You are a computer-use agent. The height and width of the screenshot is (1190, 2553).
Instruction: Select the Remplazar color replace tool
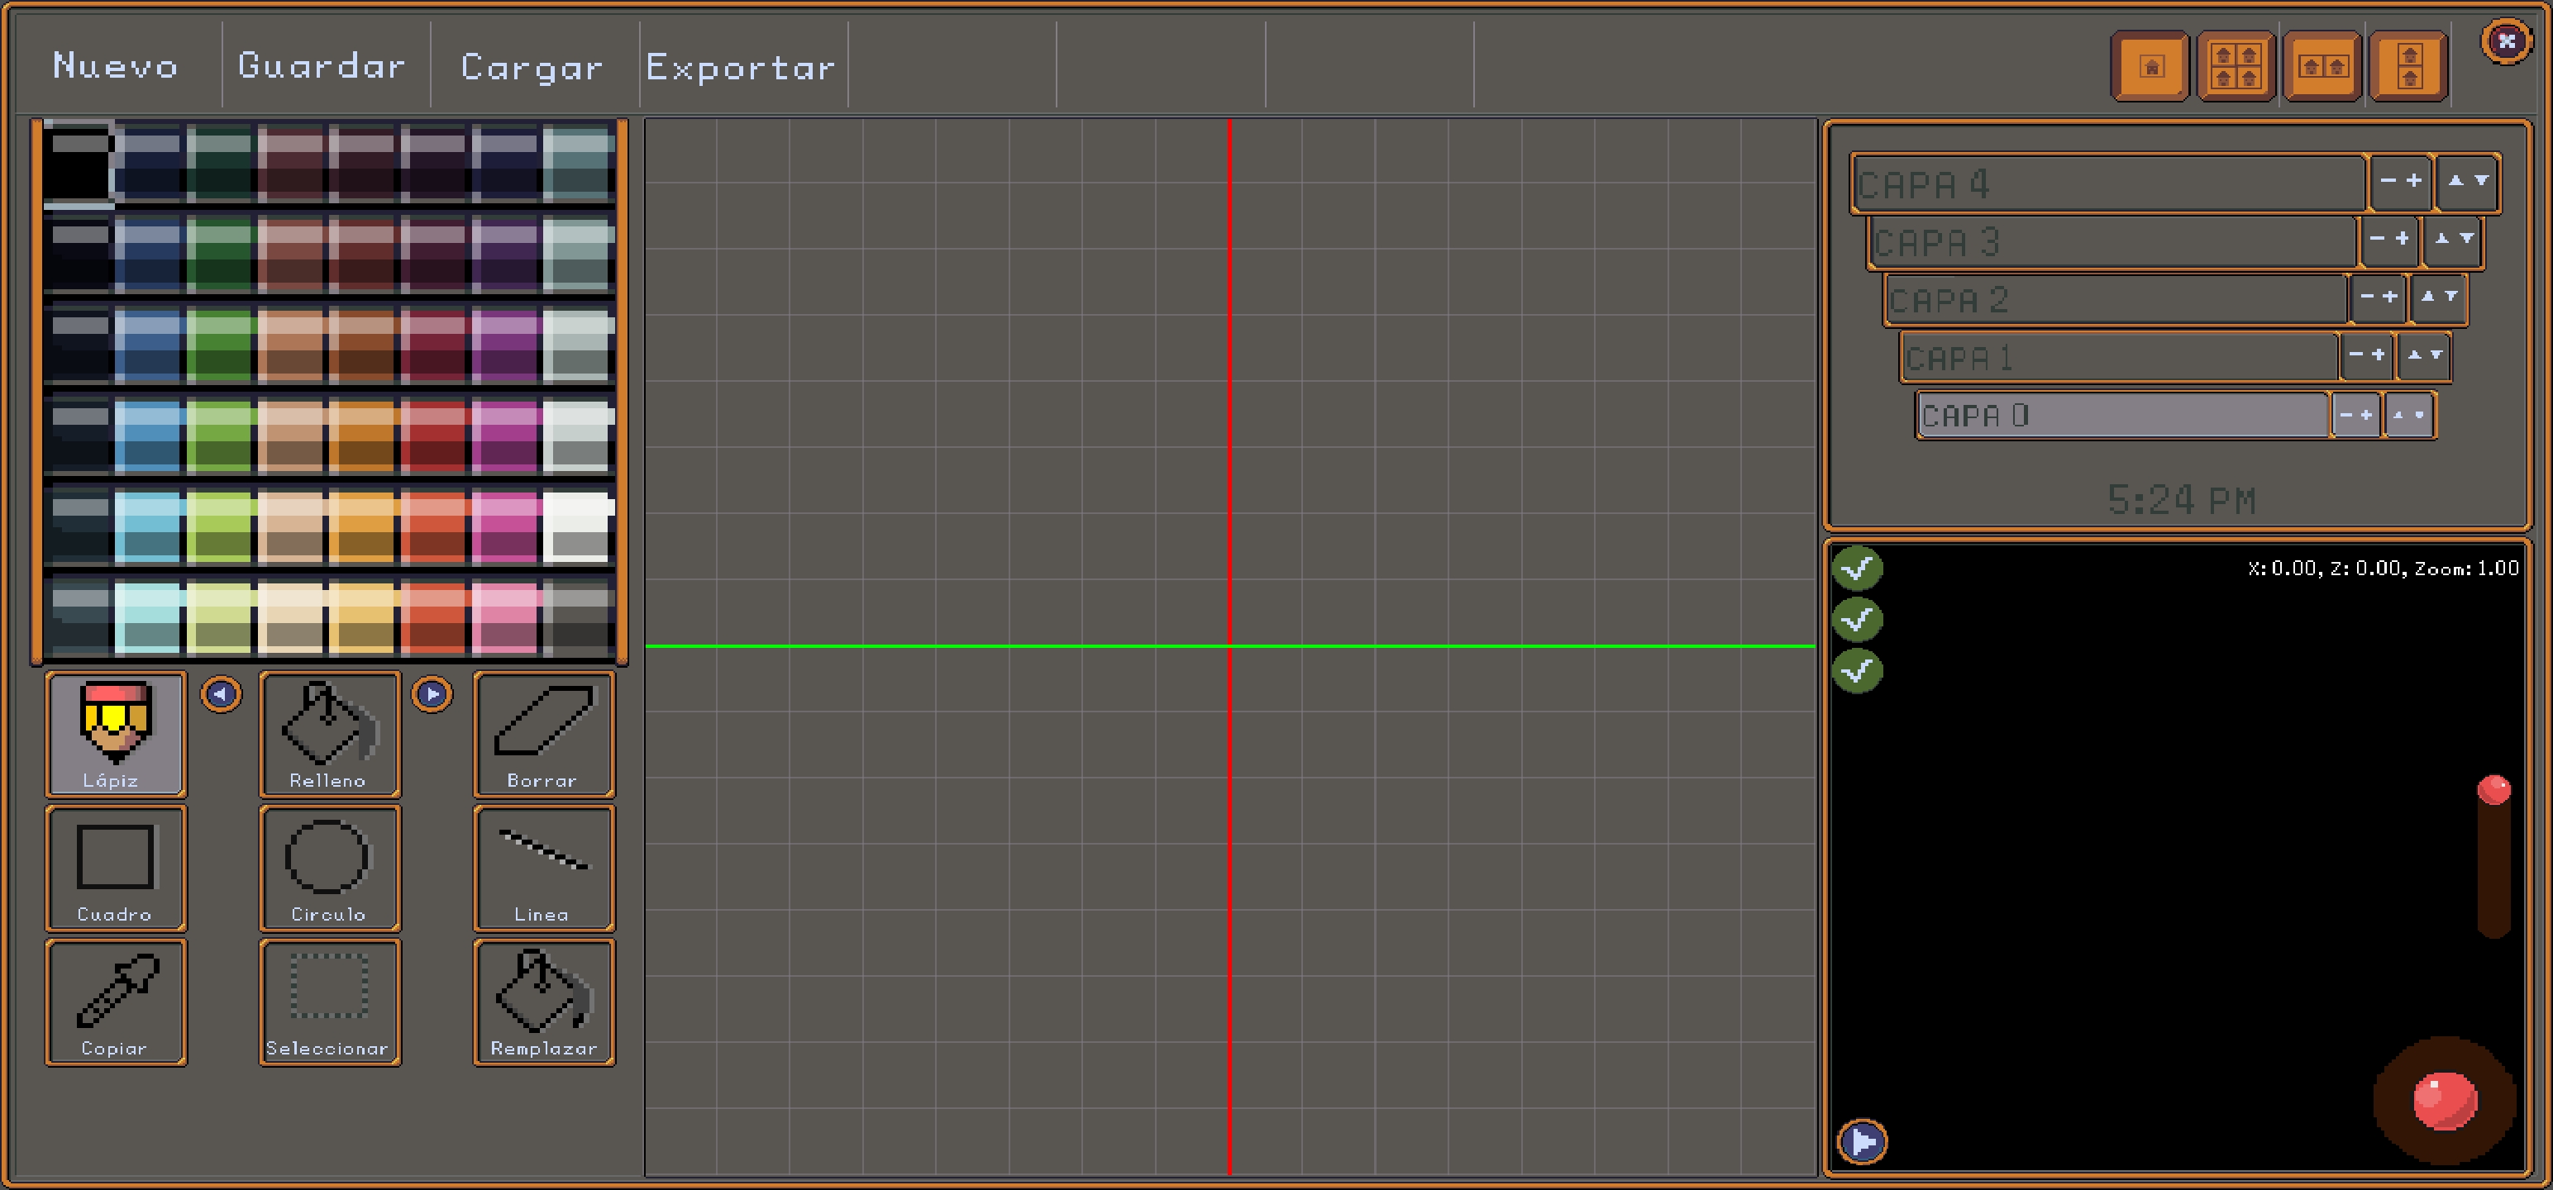(x=543, y=1001)
